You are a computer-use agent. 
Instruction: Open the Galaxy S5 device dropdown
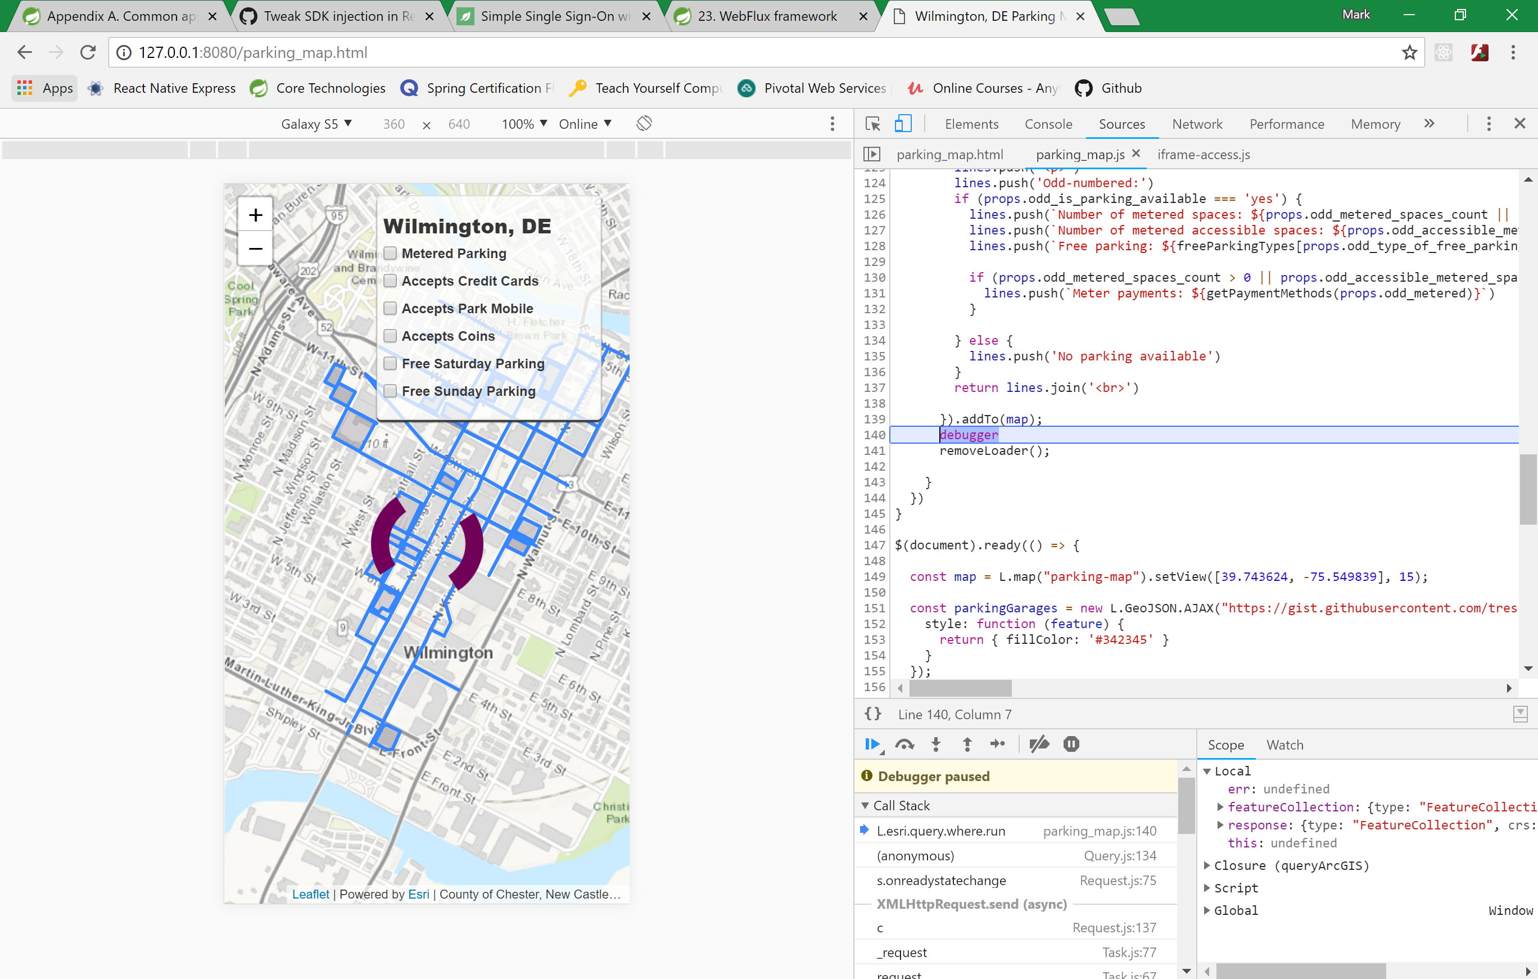point(316,123)
